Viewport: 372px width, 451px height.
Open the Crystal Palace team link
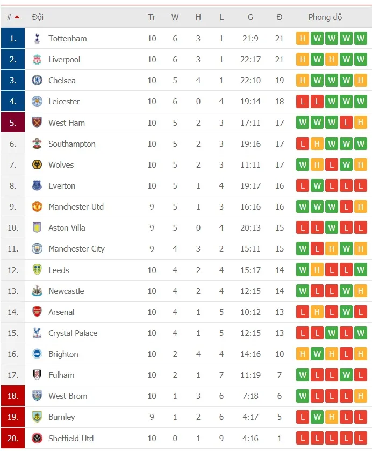coord(73,333)
